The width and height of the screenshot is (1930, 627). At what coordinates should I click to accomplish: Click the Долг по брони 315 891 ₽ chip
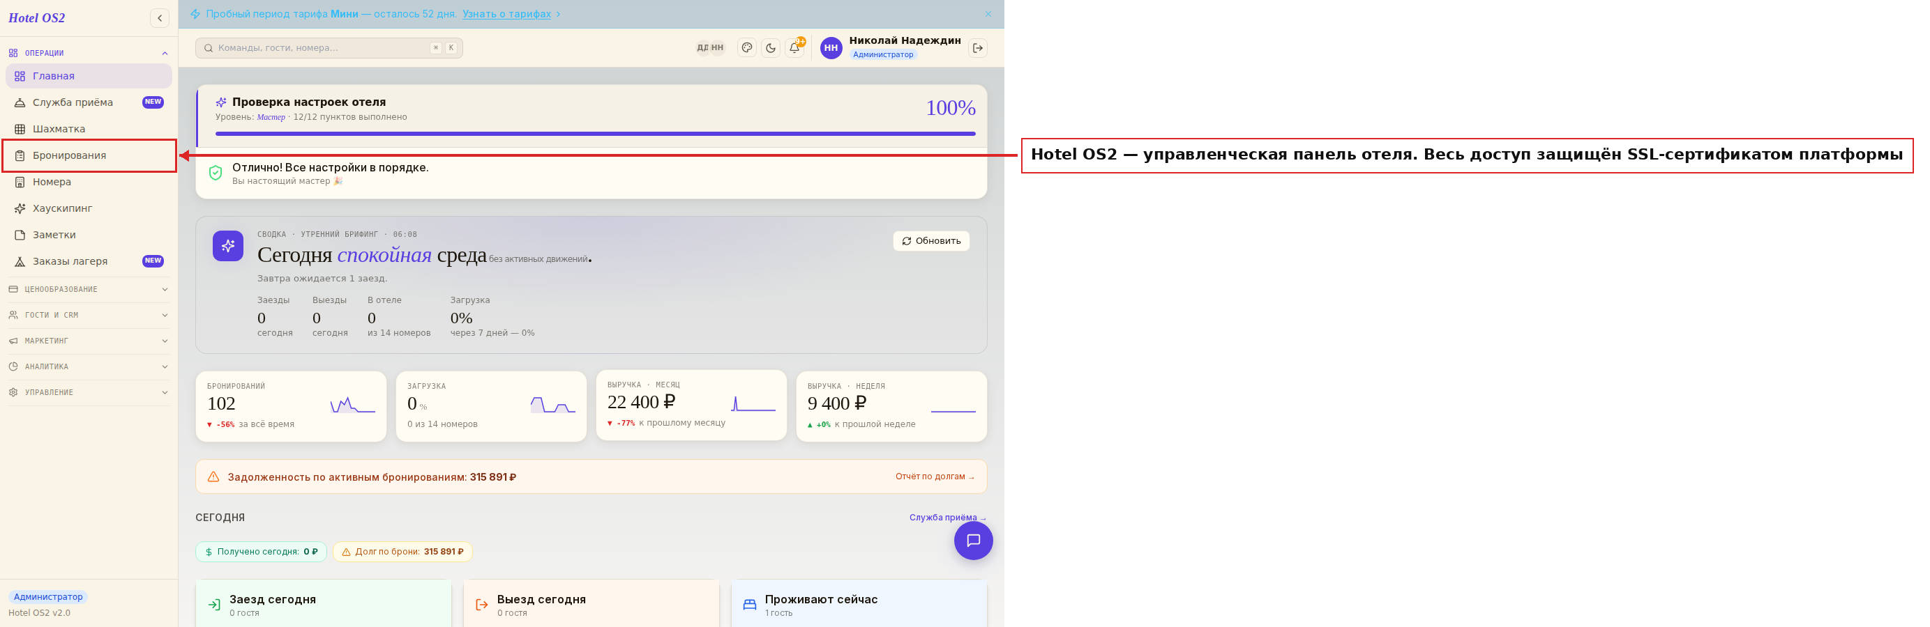tap(402, 552)
